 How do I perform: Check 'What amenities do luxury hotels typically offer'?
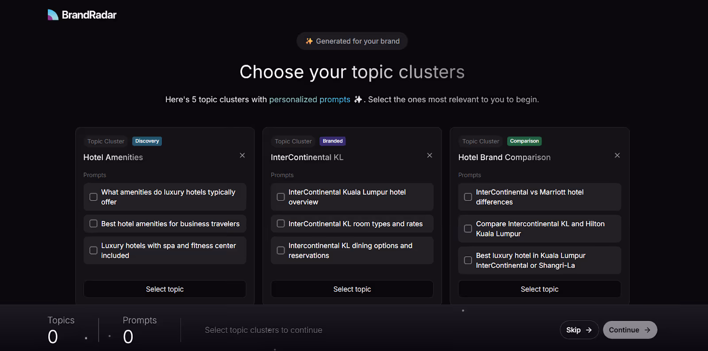(x=93, y=197)
